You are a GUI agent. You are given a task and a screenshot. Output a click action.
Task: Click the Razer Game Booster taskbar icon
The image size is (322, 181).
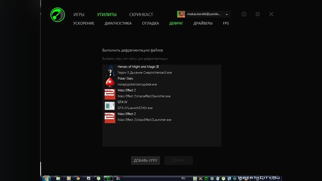coord(108,178)
